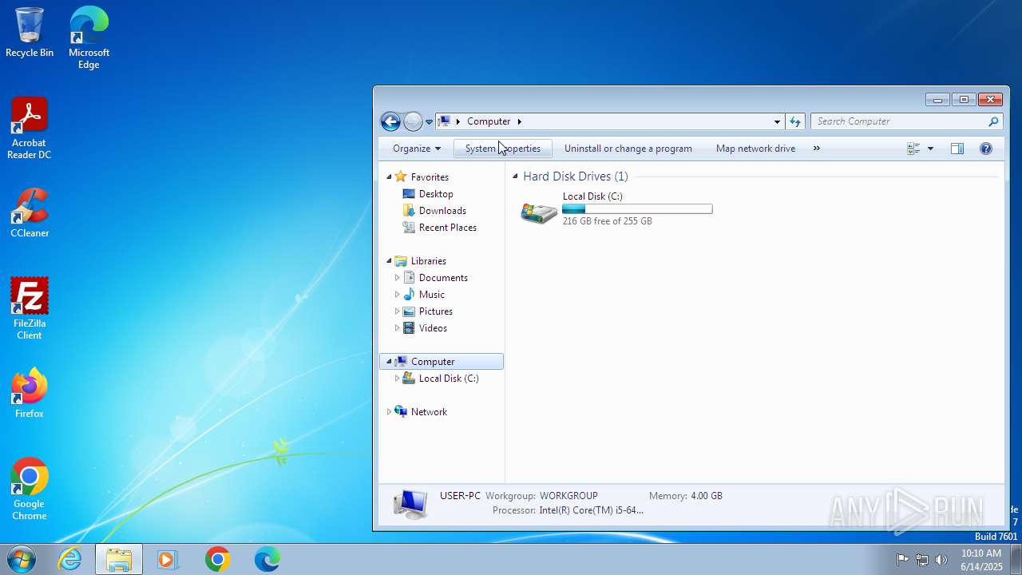Viewport: 1022px width, 575px height.
Task: Click 216 GB free of 255 GB text
Action: (607, 221)
